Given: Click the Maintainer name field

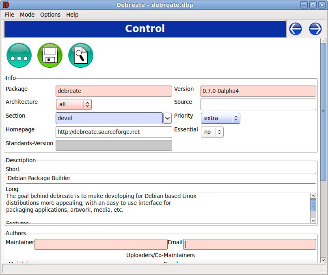Looking at the screenshot, I should tap(101, 244).
